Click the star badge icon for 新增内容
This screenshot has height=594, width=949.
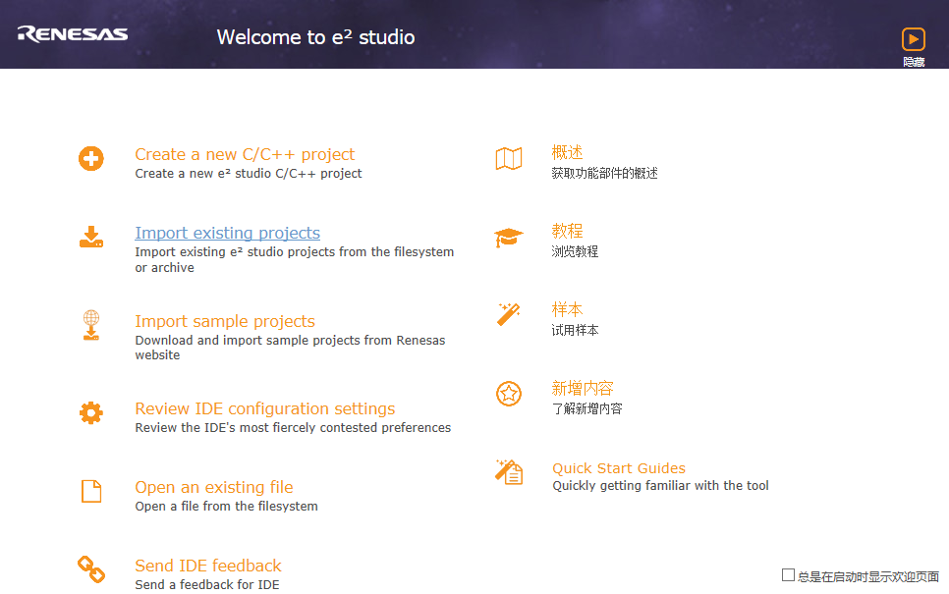tap(509, 394)
